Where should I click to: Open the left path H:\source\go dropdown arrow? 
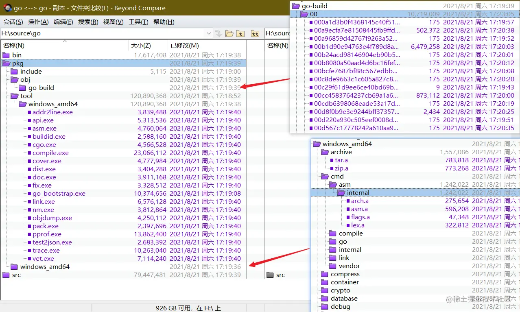point(209,33)
